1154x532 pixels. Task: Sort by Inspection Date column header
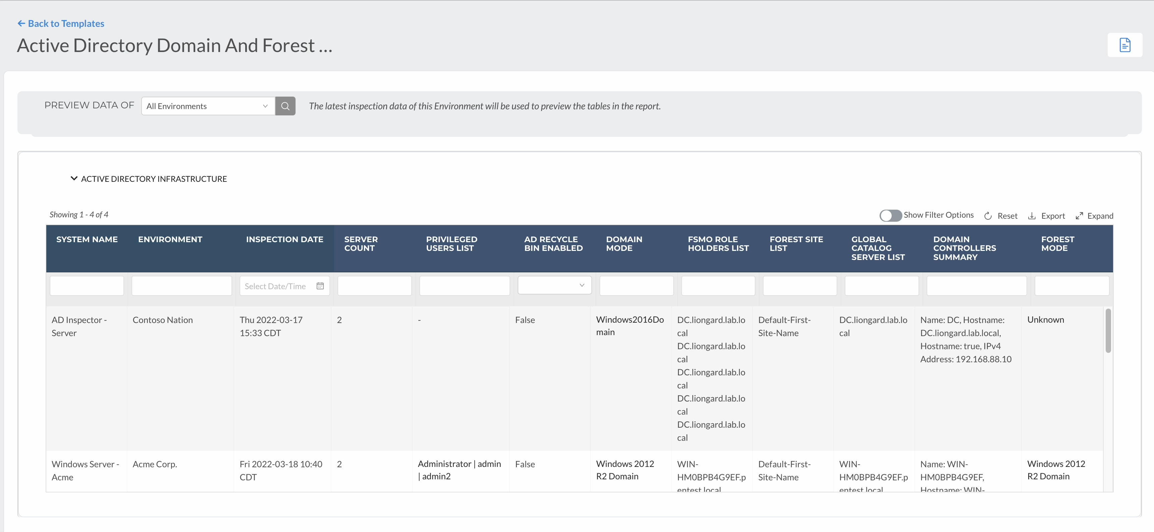click(x=284, y=240)
